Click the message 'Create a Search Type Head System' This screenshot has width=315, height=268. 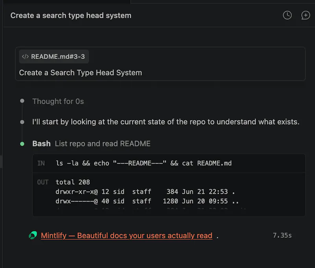click(81, 73)
